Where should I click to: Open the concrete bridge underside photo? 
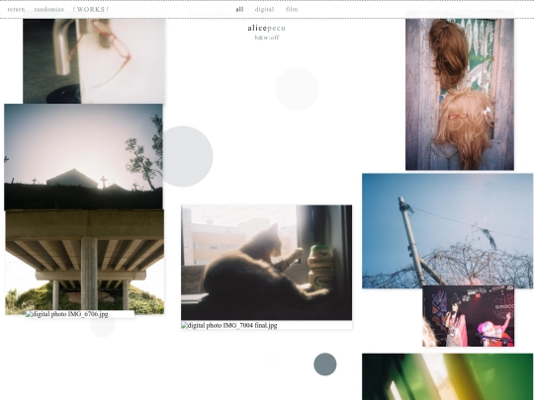point(84,262)
